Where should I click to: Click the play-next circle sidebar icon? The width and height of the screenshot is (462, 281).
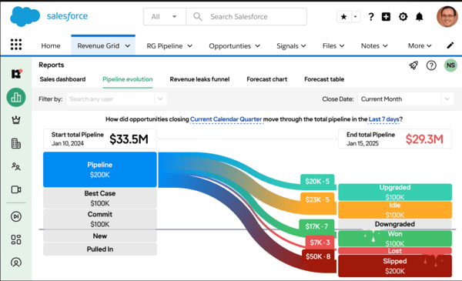pos(16,216)
